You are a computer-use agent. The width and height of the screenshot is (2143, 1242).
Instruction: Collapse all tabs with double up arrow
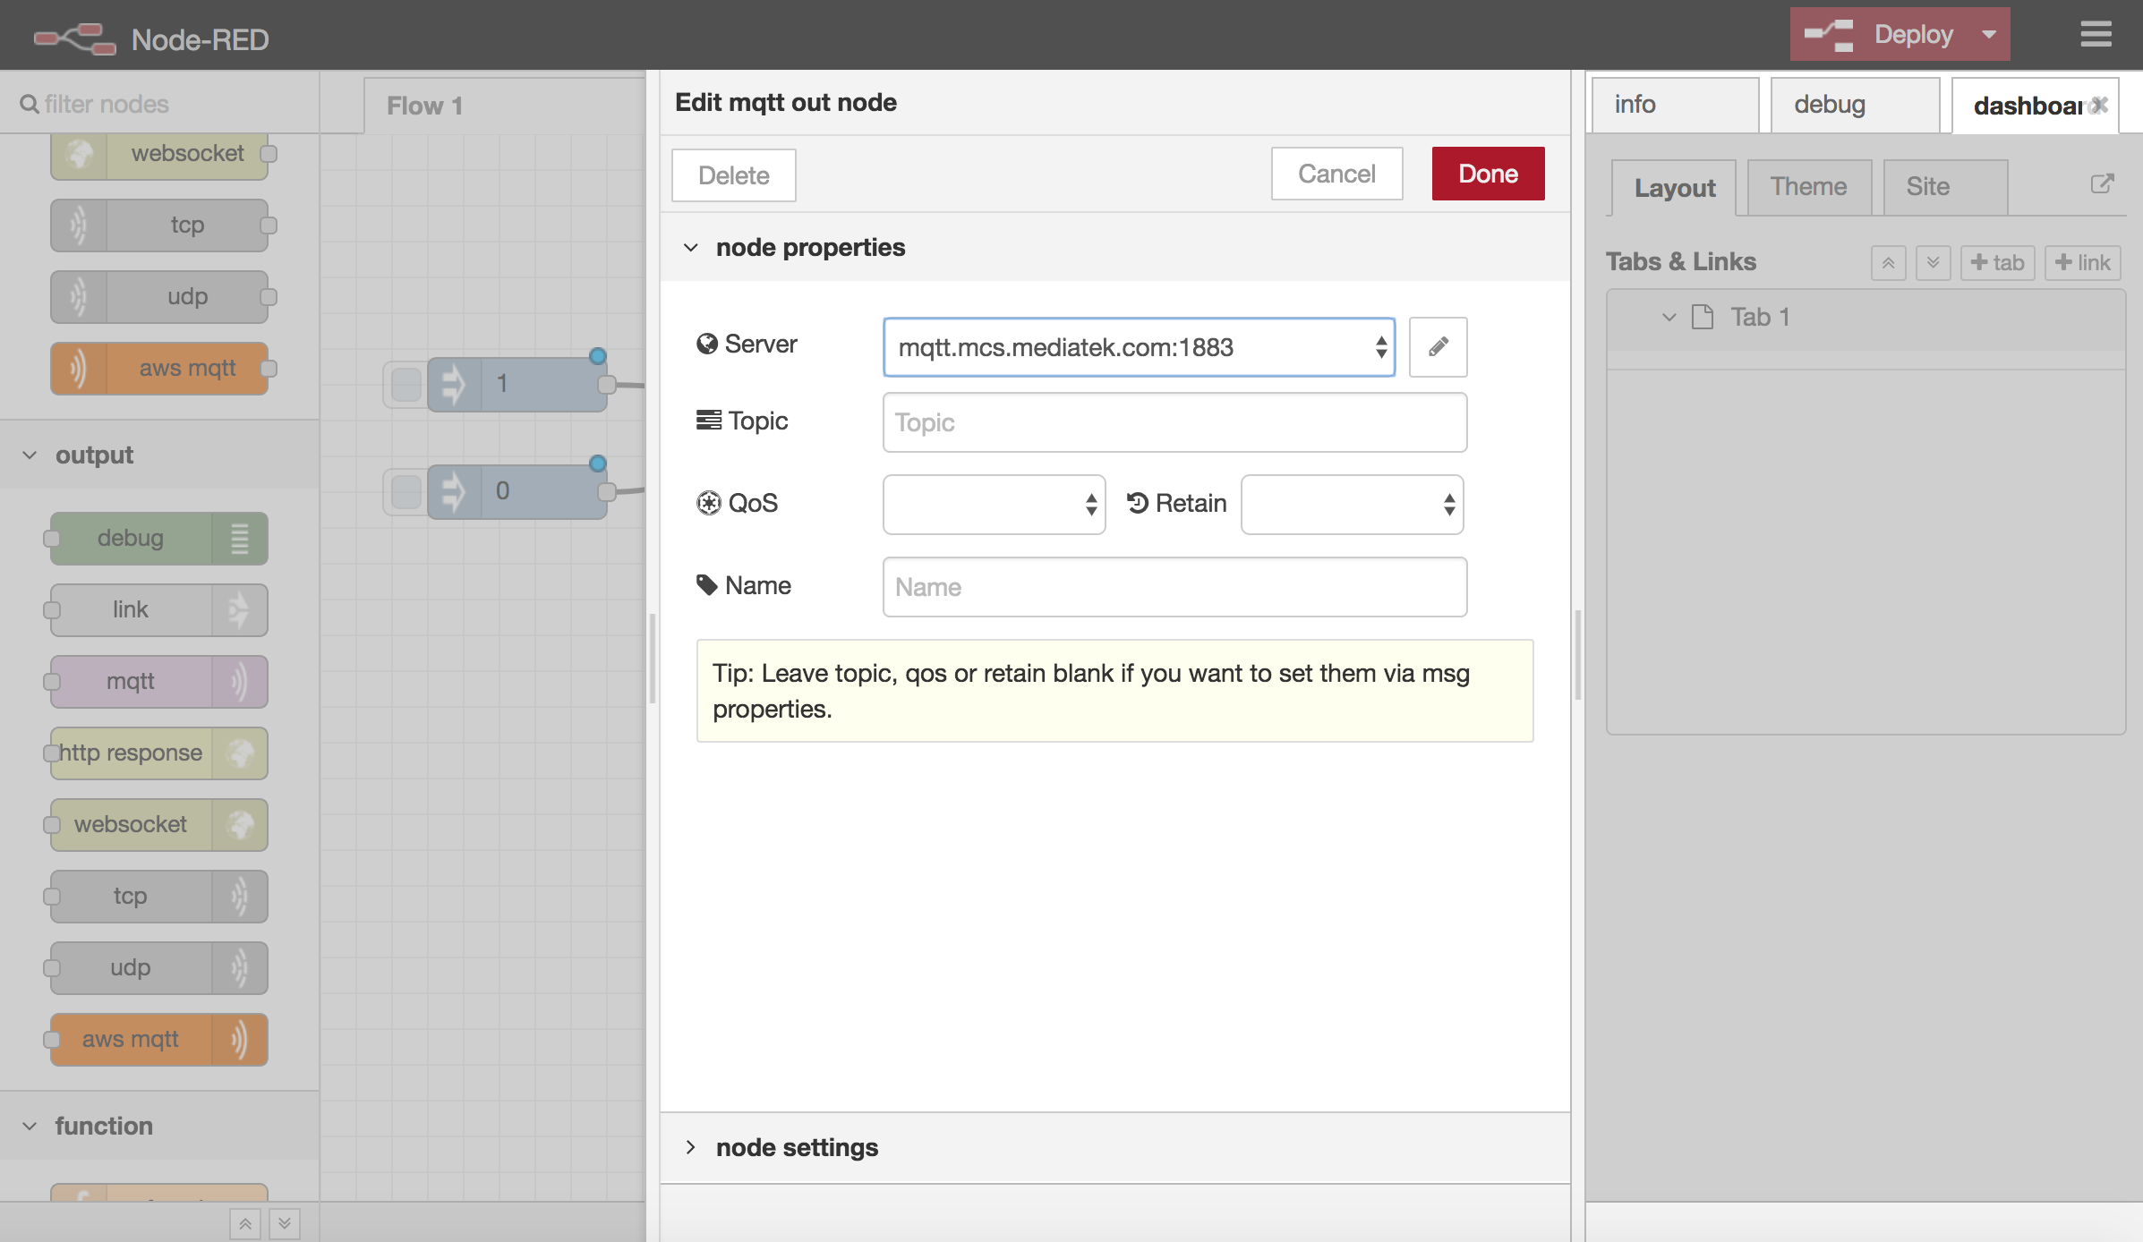click(x=1888, y=263)
